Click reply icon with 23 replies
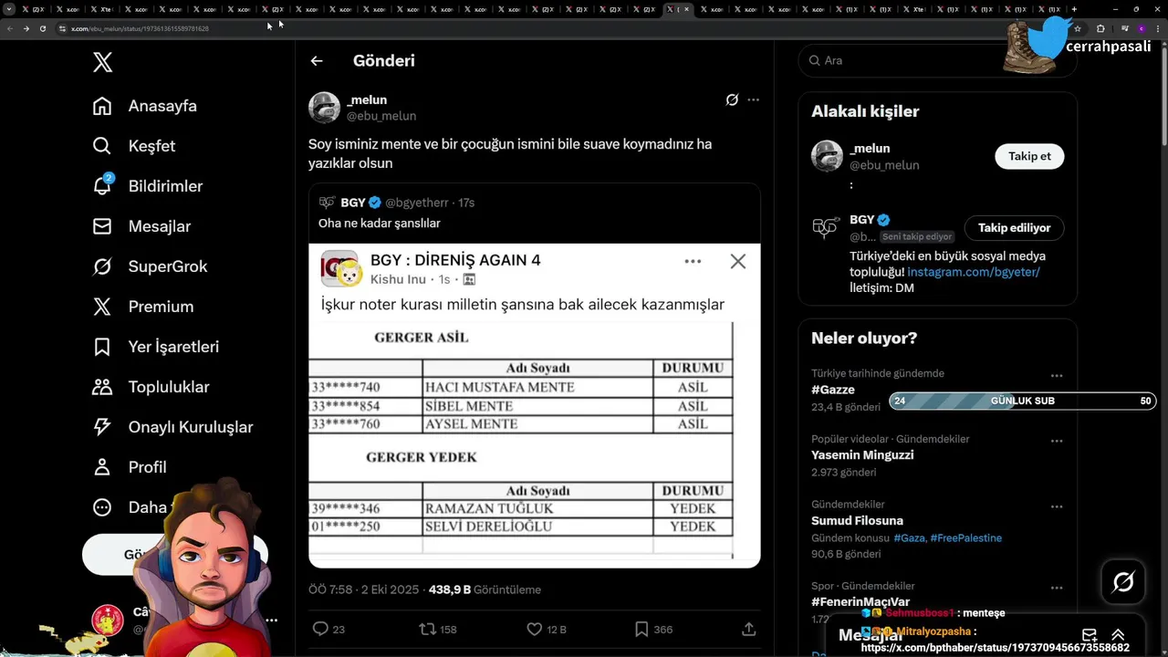Viewport: 1168px width, 657px height. [328, 629]
